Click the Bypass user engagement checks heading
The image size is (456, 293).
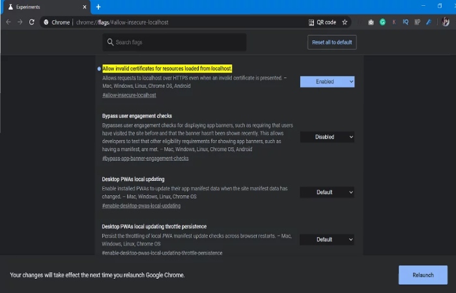coord(137,116)
